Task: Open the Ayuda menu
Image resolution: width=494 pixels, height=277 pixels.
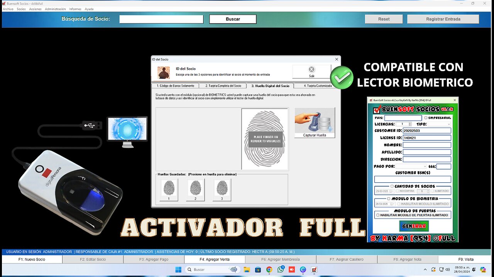Action: click(x=89, y=9)
